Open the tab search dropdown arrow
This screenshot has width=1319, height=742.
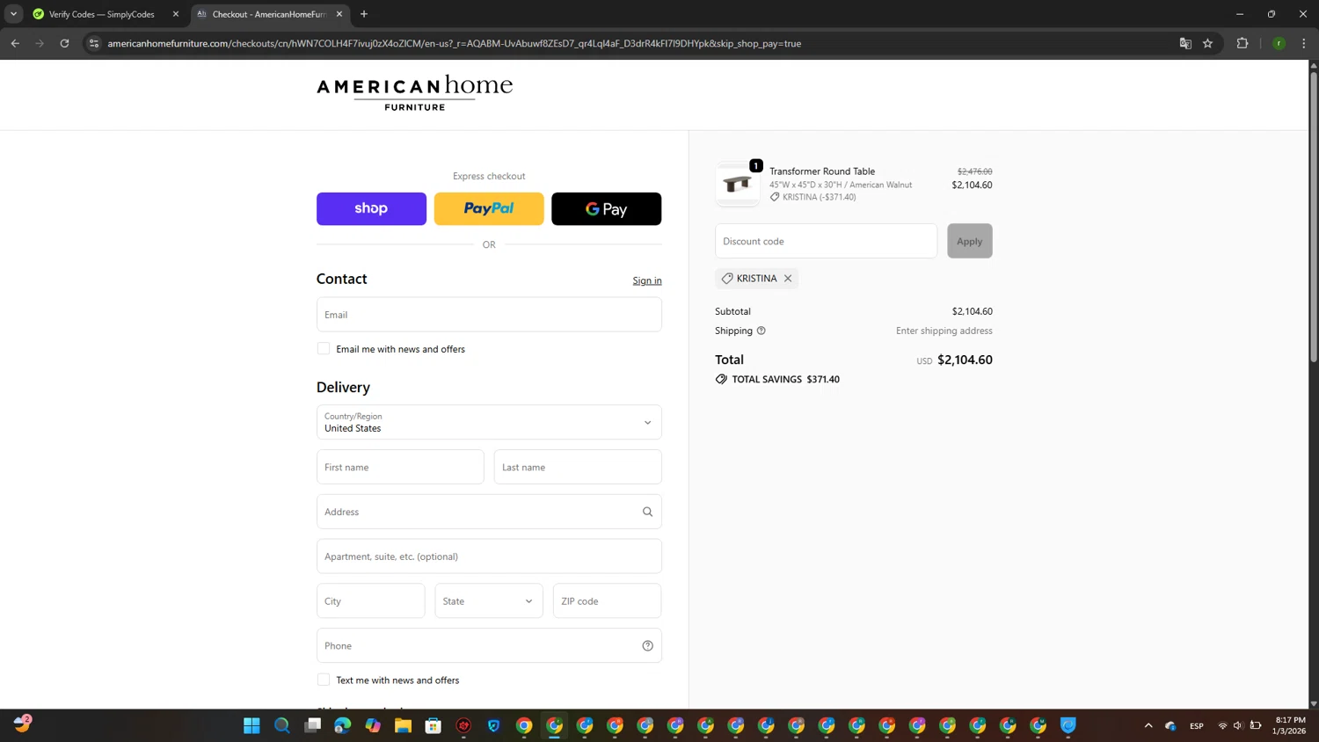(x=13, y=14)
